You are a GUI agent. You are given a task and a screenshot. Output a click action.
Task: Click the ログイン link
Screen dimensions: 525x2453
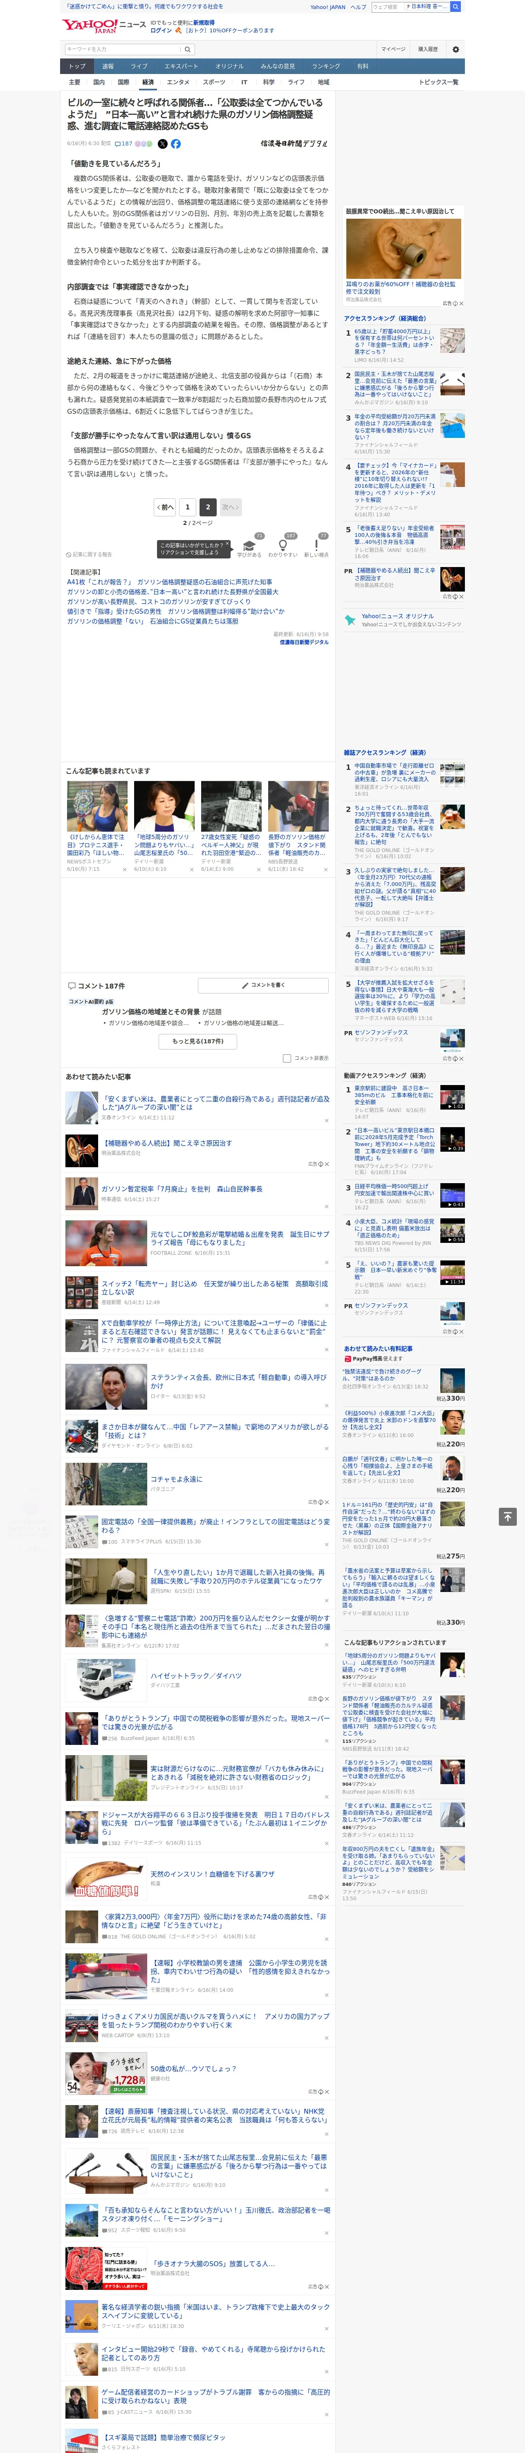click(x=161, y=31)
